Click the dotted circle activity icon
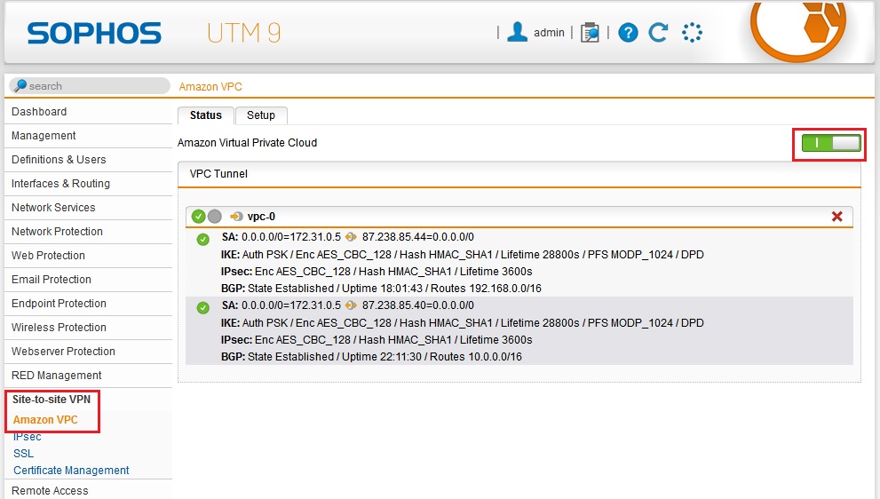880x499 pixels. (x=692, y=33)
